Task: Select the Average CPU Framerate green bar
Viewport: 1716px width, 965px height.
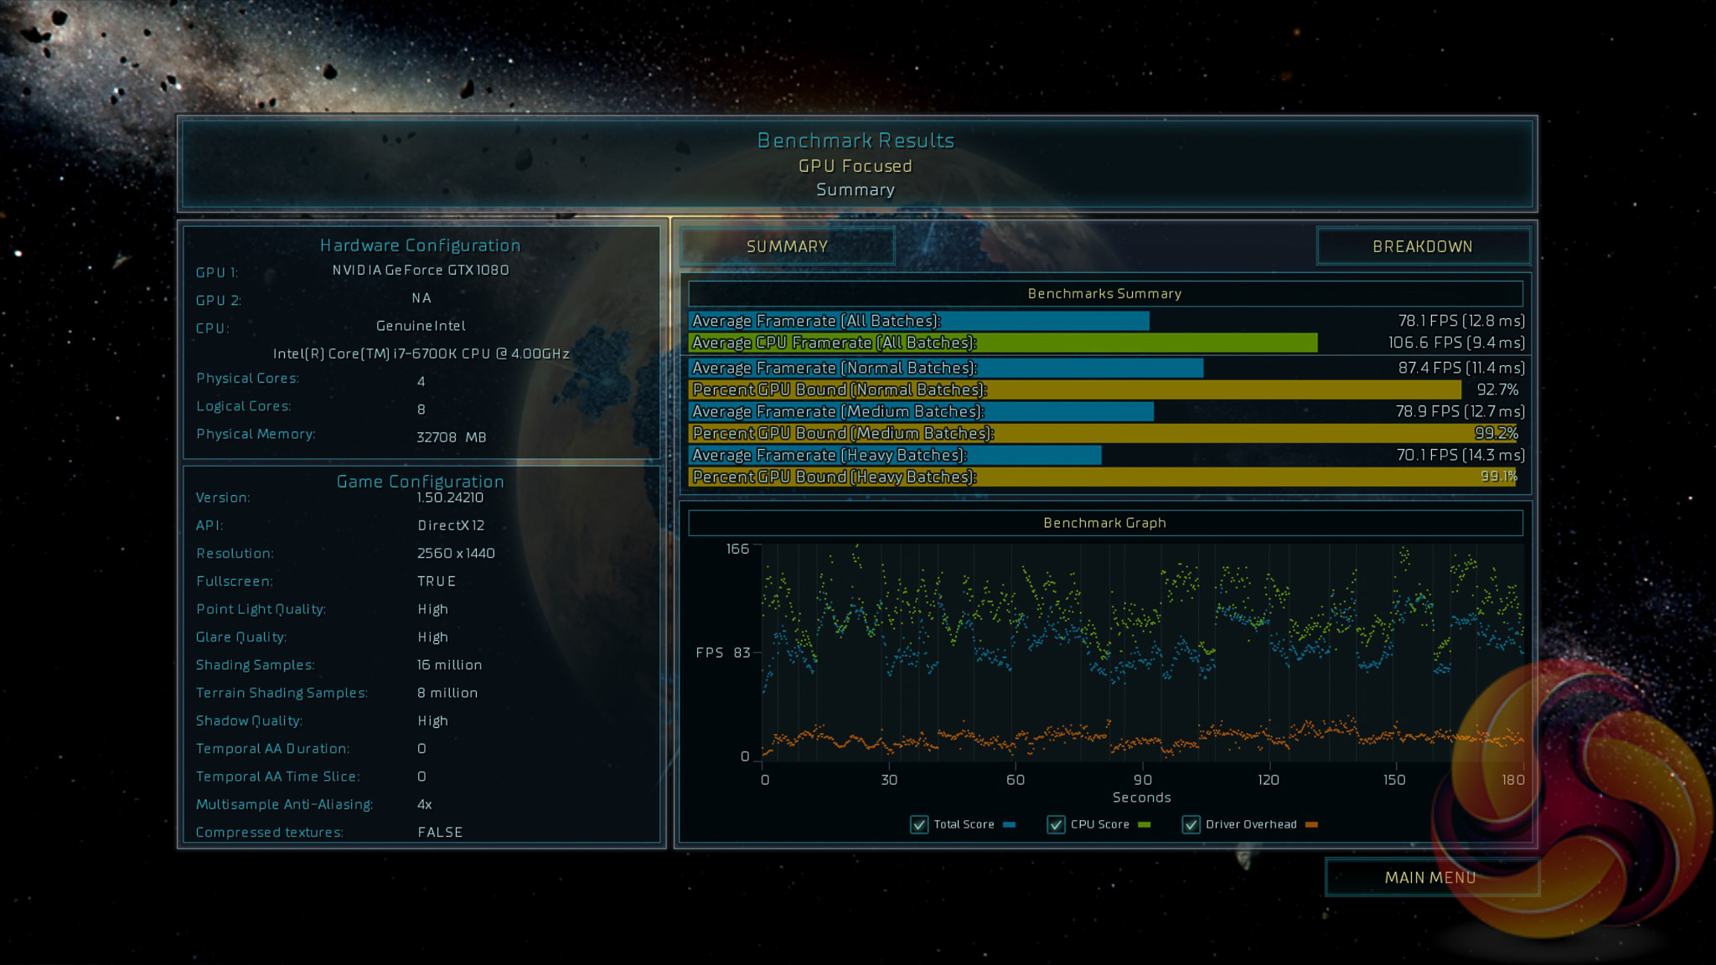Action: coord(1002,343)
